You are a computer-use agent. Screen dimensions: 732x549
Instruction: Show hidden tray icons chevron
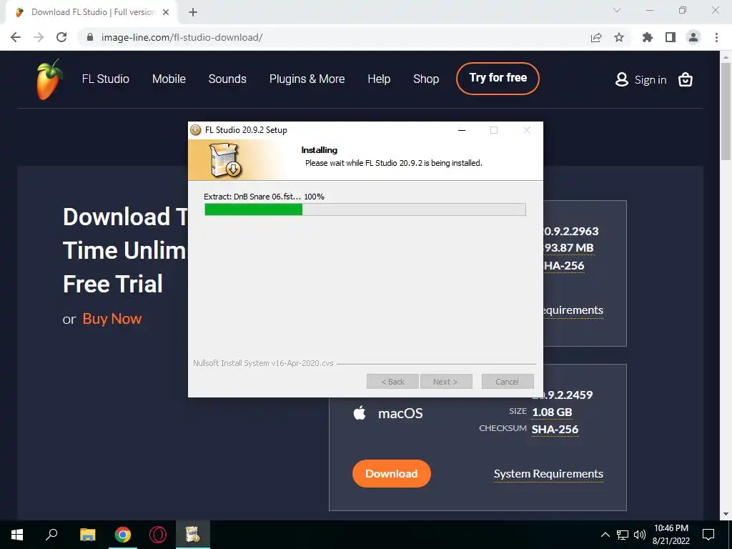(605, 535)
